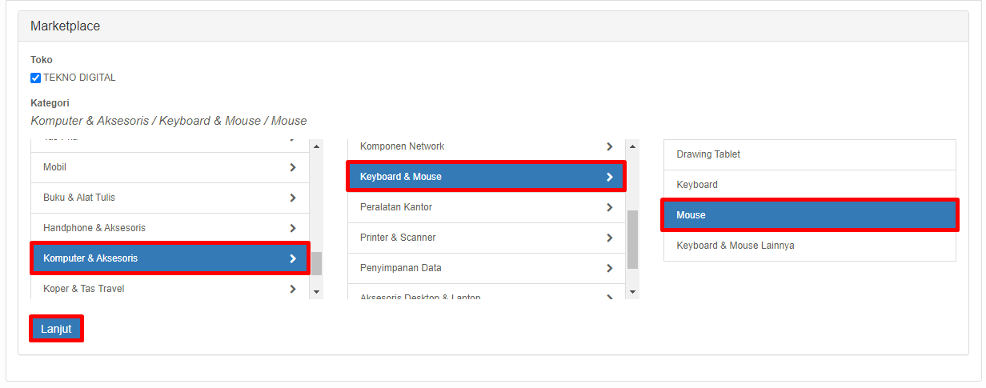
Task: Click chevron beside Koper & Tas Travel
Action: (293, 289)
